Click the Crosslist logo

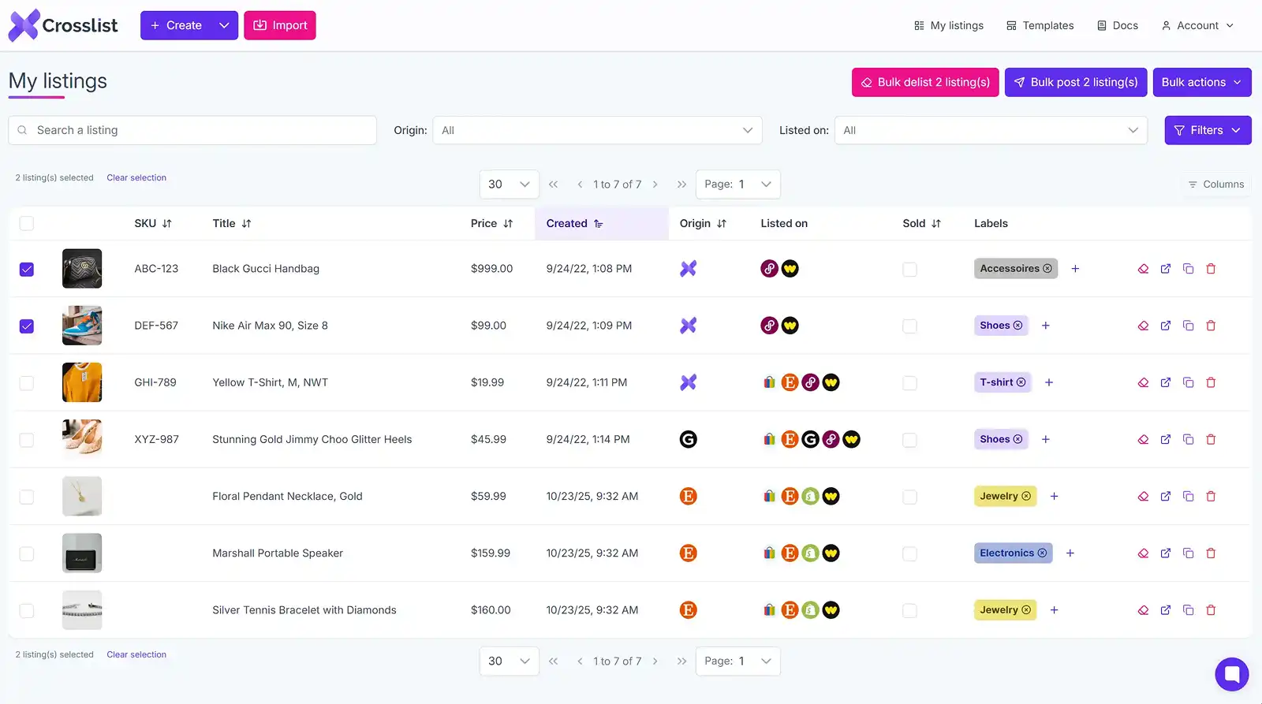[x=63, y=25]
